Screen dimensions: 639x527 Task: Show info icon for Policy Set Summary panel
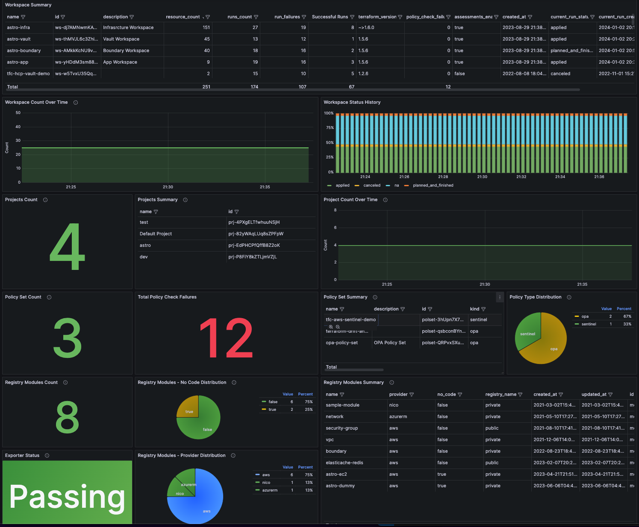click(375, 297)
